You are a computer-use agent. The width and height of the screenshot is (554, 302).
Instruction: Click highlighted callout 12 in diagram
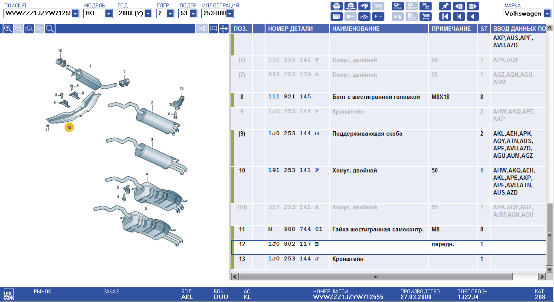[69, 127]
